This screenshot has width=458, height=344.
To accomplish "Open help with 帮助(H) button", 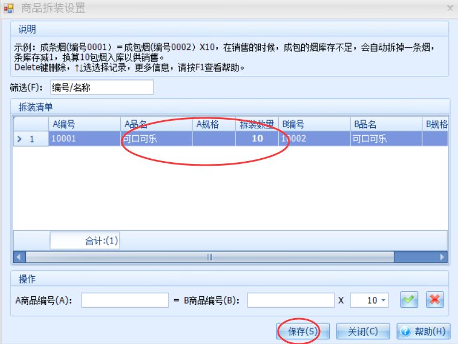I will [x=424, y=331].
